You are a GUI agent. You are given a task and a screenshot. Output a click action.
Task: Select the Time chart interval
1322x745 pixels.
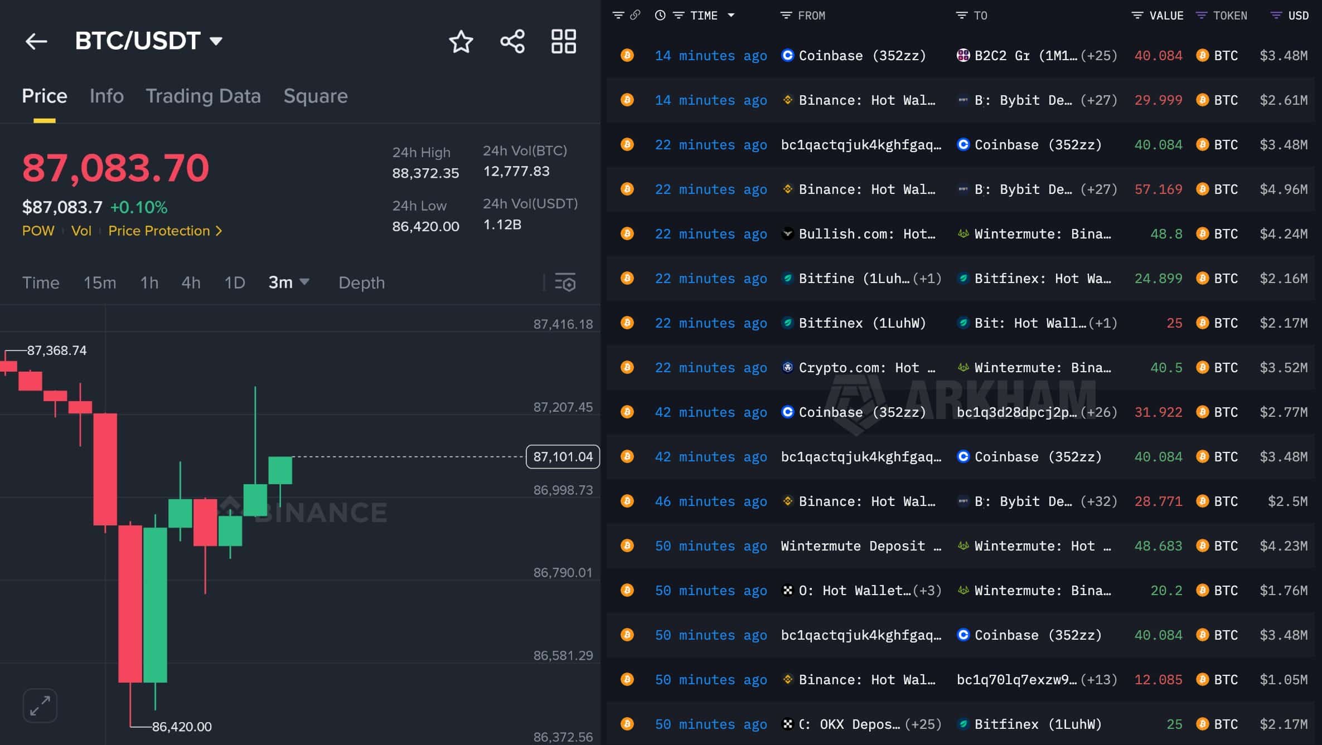tap(41, 283)
